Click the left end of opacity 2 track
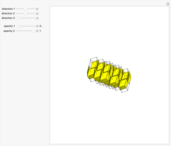This screenshot has height=146, width=171. [17, 31]
